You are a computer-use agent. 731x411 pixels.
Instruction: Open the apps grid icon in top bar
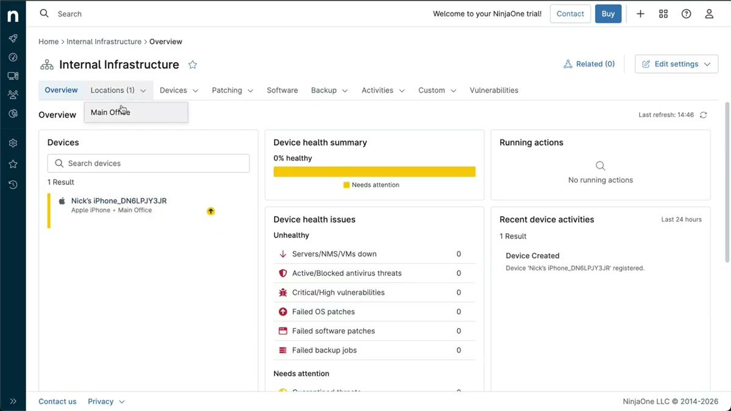[x=663, y=13]
